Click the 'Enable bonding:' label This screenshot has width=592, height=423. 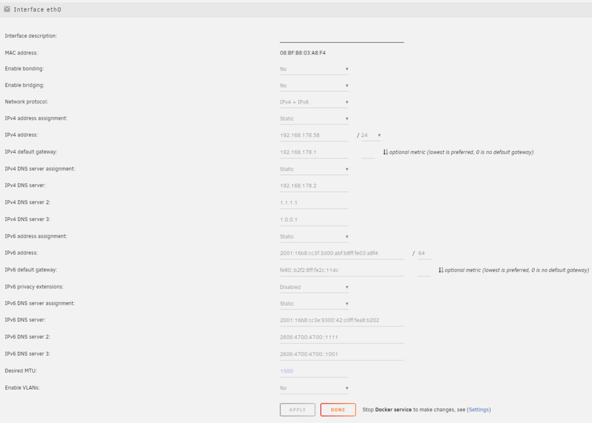click(x=24, y=69)
